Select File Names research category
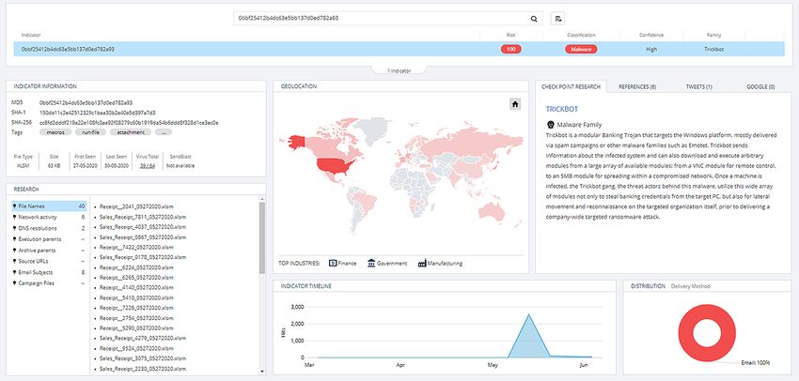Viewport: 799px width, 381px height. click(x=49, y=206)
